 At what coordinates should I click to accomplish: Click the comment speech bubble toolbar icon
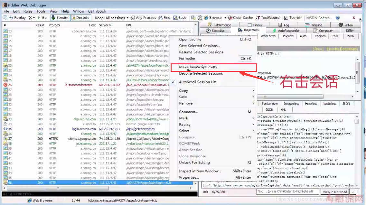coord(5,18)
